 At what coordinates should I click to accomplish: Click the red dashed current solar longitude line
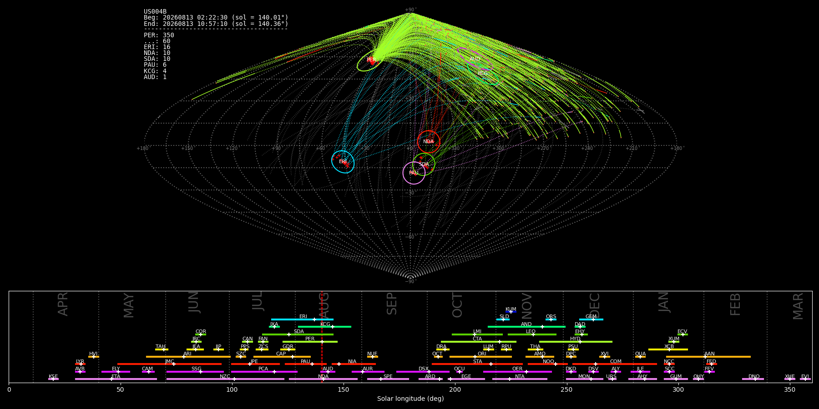click(322, 337)
